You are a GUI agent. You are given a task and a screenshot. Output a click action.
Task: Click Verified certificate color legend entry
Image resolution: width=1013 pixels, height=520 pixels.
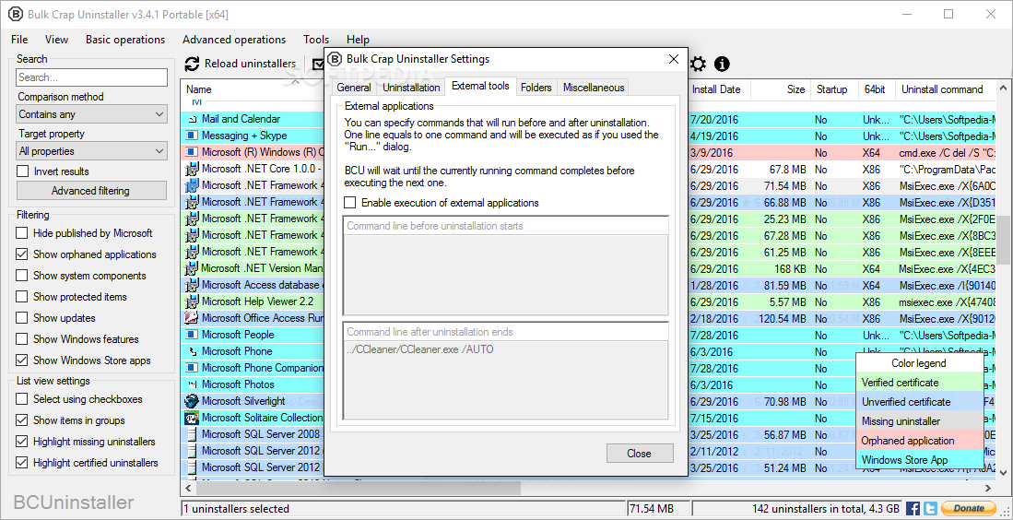click(919, 383)
